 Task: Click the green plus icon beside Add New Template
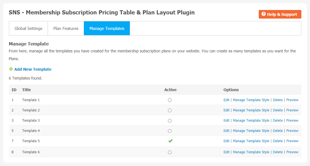pyautogui.click(x=11, y=69)
